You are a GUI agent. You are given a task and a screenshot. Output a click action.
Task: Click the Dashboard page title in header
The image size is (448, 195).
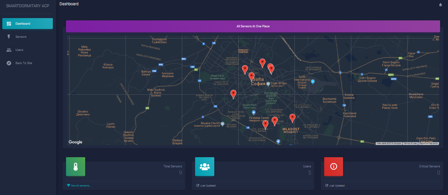pos(69,4)
